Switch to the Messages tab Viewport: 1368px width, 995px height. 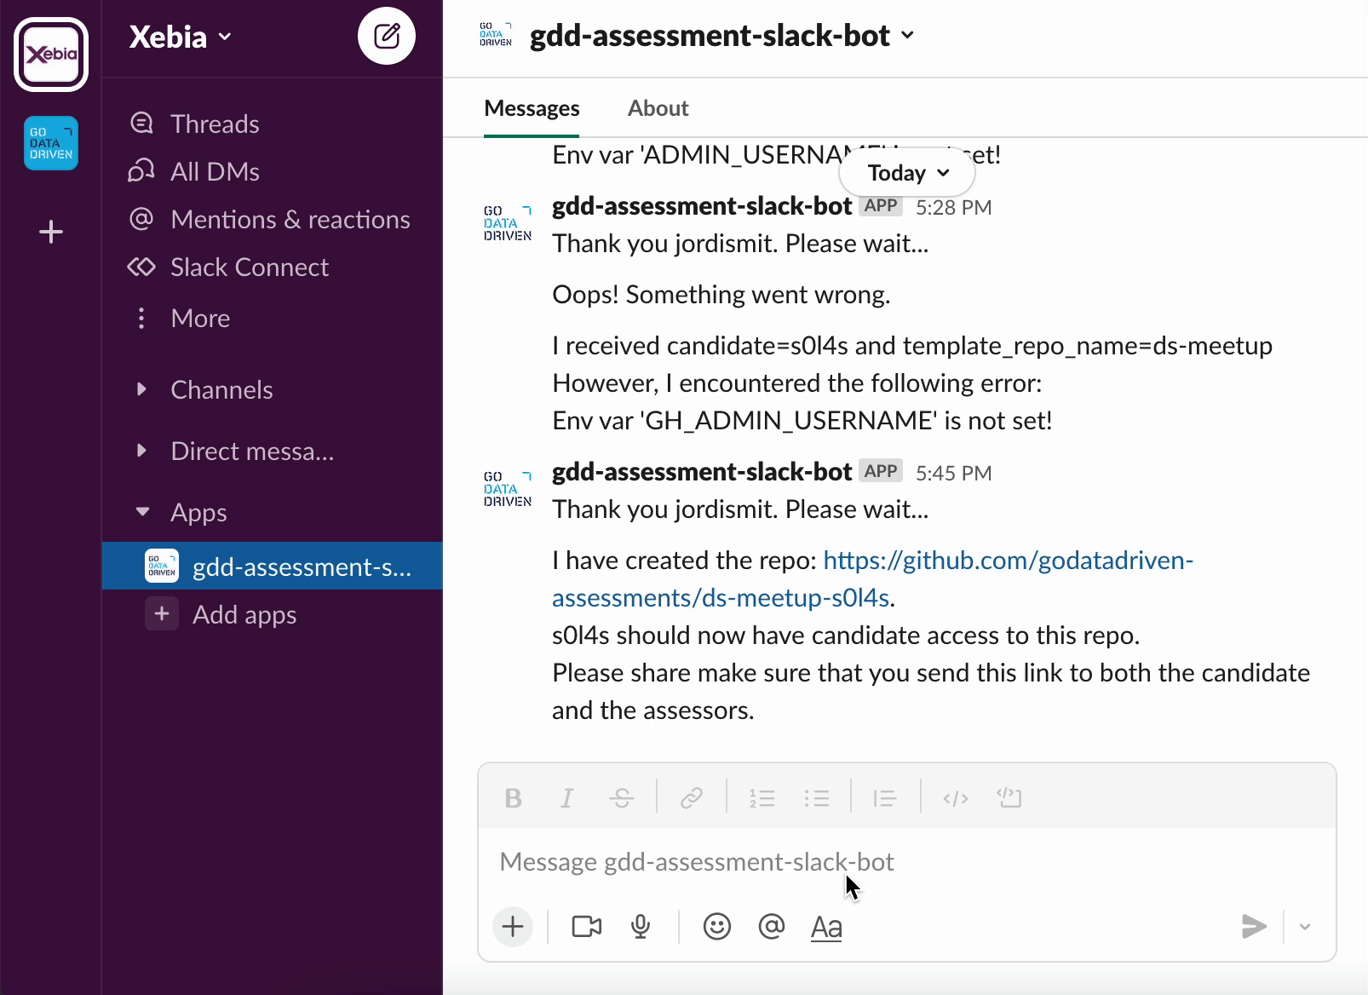(x=532, y=108)
